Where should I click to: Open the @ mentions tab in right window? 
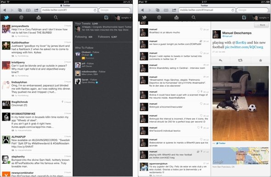159,17
